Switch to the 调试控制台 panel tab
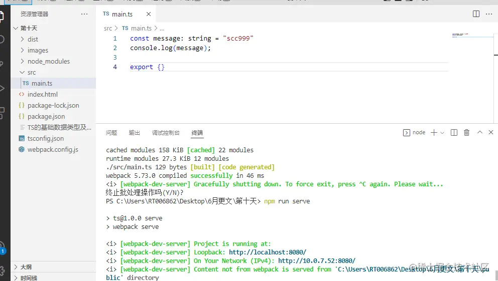 [x=166, y=133]
